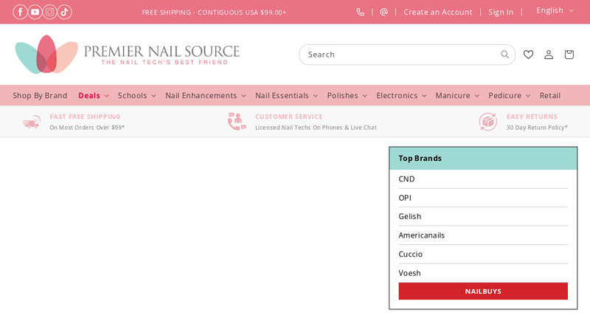The height and width of the screenshot is (332, 590).
Task: Open the TikTok social icon
Action: click(64, 12)
